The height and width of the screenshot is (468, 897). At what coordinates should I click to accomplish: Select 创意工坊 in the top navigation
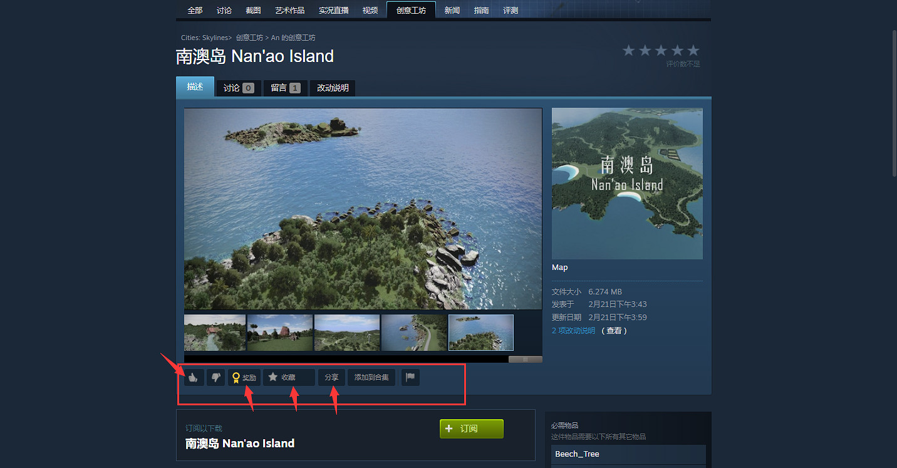[x=411, y=11]
